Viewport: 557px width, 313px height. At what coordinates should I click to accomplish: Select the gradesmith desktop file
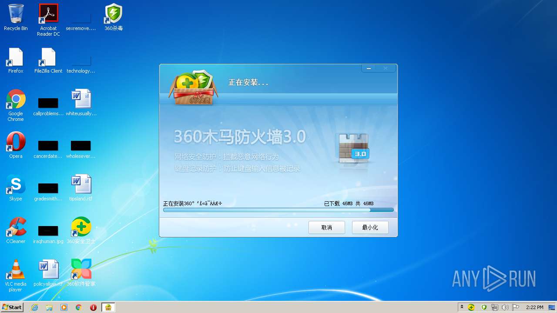click(x=48, y=192)
